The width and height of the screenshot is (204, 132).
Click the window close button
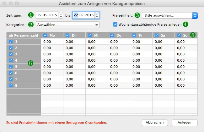coord(4,3)
